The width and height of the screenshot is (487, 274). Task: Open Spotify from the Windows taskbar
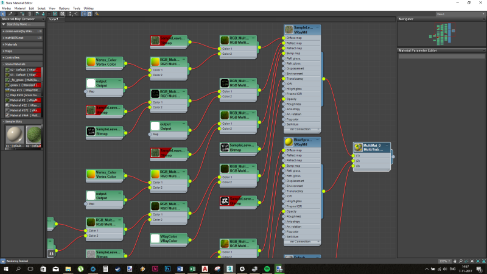(267, 269)
